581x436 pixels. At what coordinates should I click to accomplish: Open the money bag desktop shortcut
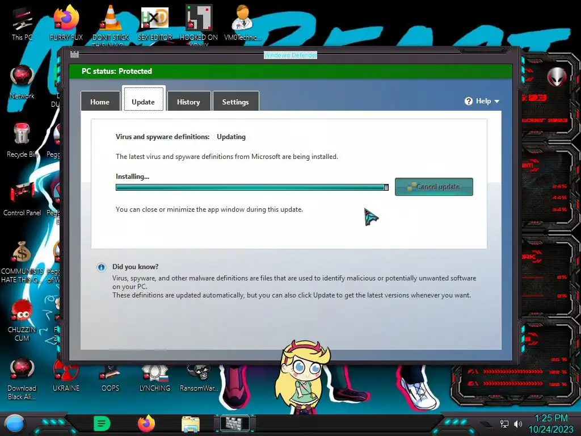point(22,262)
